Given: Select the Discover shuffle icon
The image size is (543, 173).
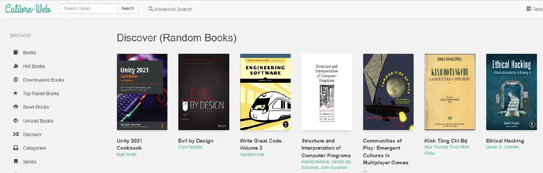Looking at the screenshot, I should [x=16, y=134].
